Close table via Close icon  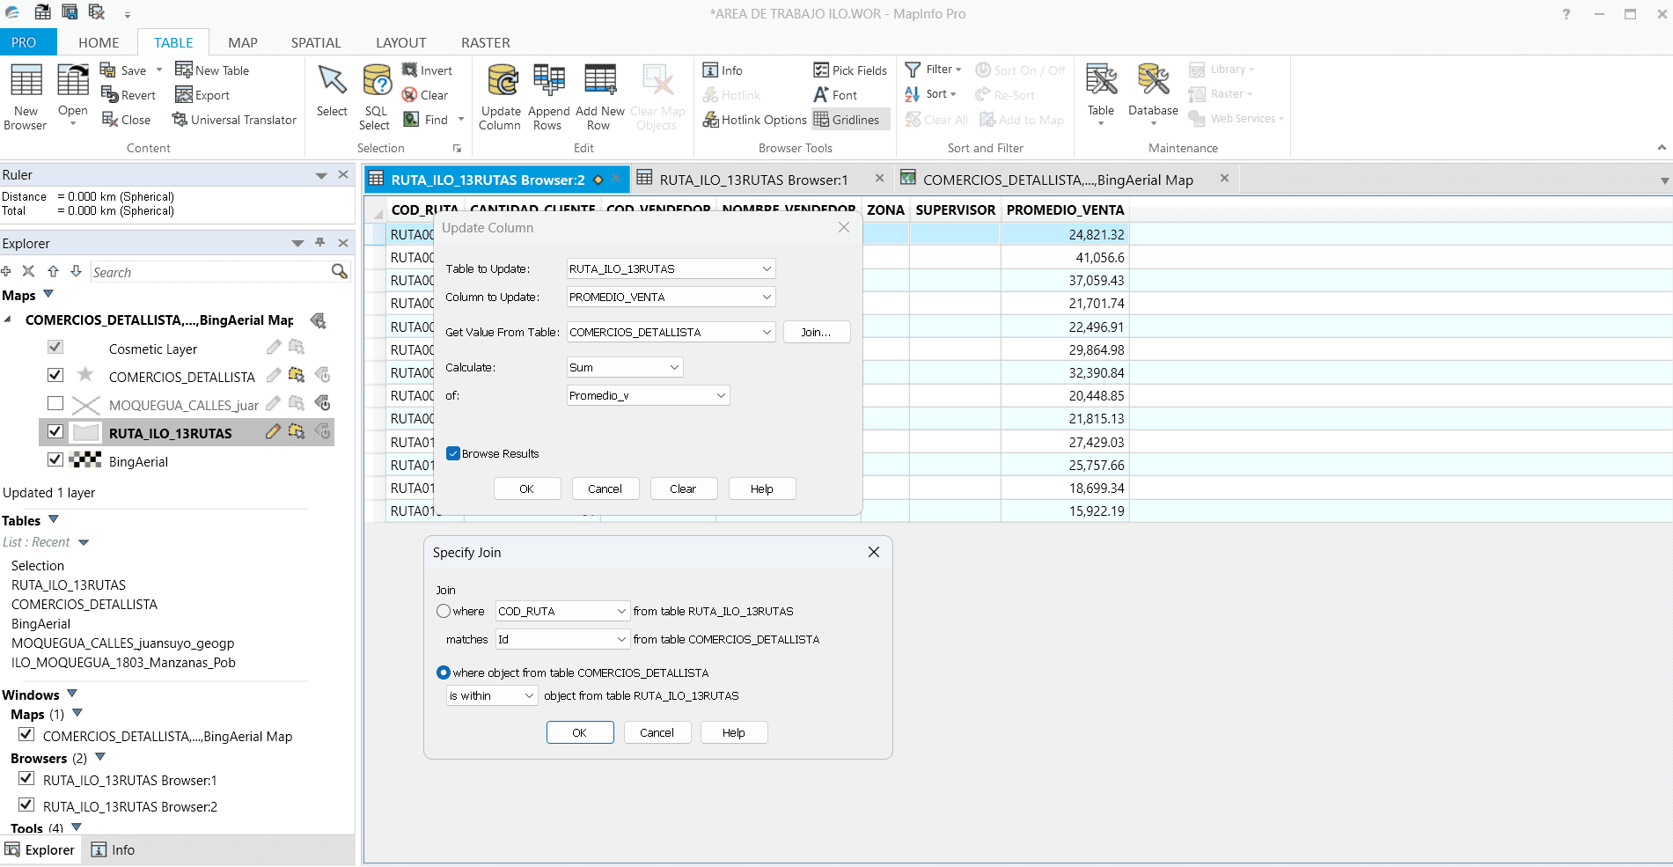(126, 120)
